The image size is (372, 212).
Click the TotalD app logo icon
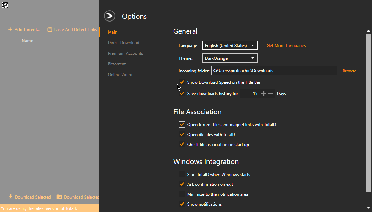(5, 5)
